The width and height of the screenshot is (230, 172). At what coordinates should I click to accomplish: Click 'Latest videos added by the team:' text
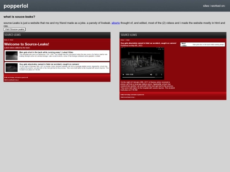(17, 48)
